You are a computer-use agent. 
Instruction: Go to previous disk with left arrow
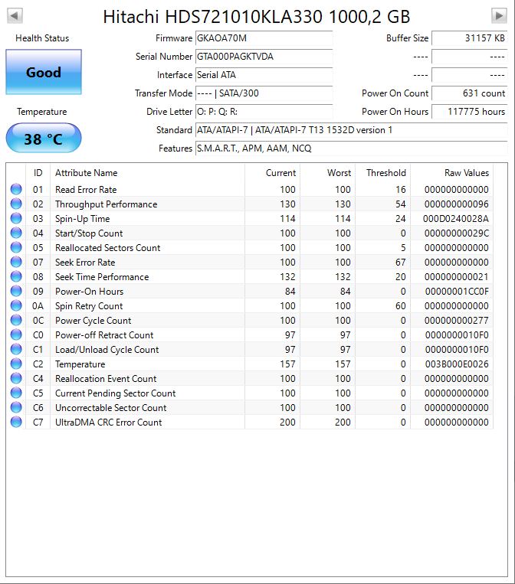15,15
